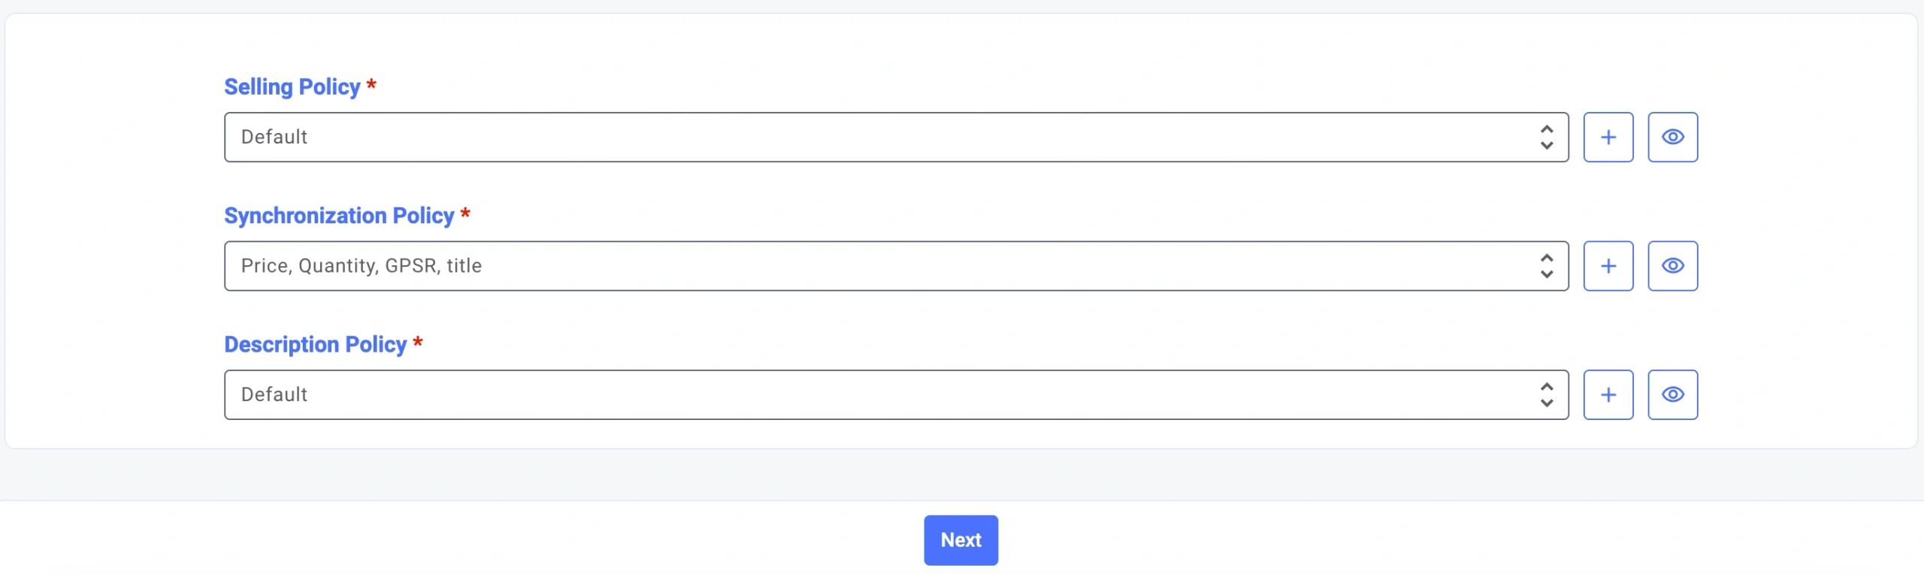Show Description Policy details via eye icon
The width and height of the screenshot is (1924, 574).
(x=1672, y=394)
